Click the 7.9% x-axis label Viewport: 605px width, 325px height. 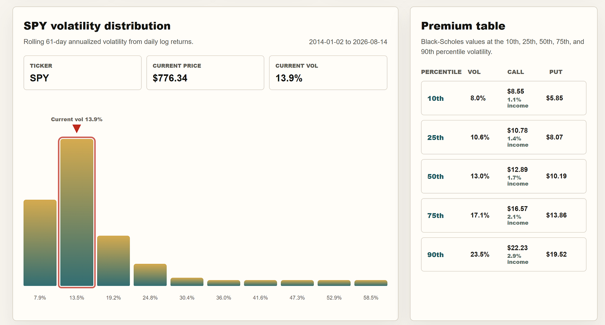(x=40, y=298)
